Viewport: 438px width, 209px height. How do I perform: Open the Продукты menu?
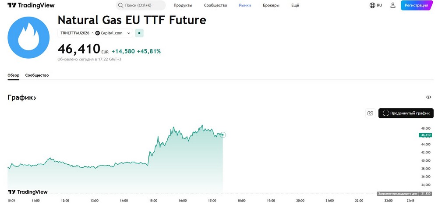[183, 5]
